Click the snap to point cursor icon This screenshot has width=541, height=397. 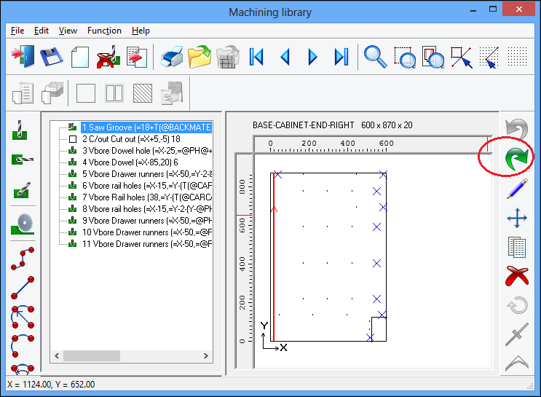[x=462, y=57]
